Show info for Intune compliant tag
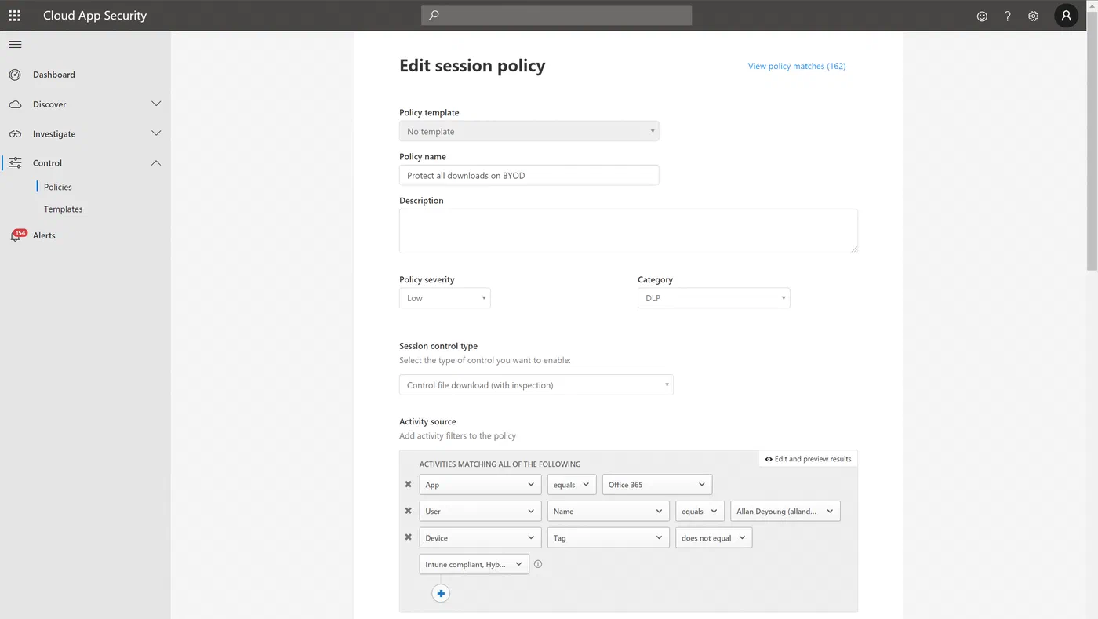The image size is (1098, 619). coord(538,564)
